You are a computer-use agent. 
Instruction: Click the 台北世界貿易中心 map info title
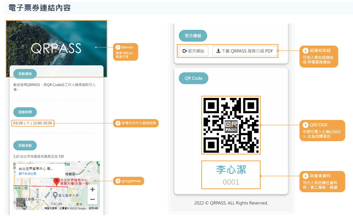click(36, 169)
